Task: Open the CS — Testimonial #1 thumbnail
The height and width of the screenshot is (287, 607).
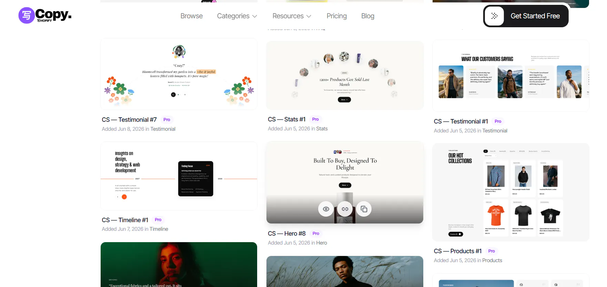Action: (511, 76)
